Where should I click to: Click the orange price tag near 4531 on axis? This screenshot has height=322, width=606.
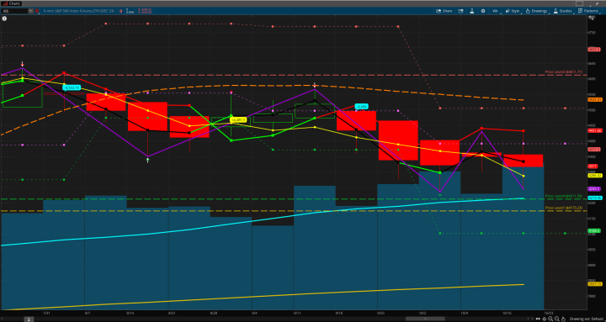[x=594, y=99]
